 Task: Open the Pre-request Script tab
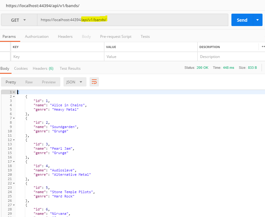click(116, 37)
